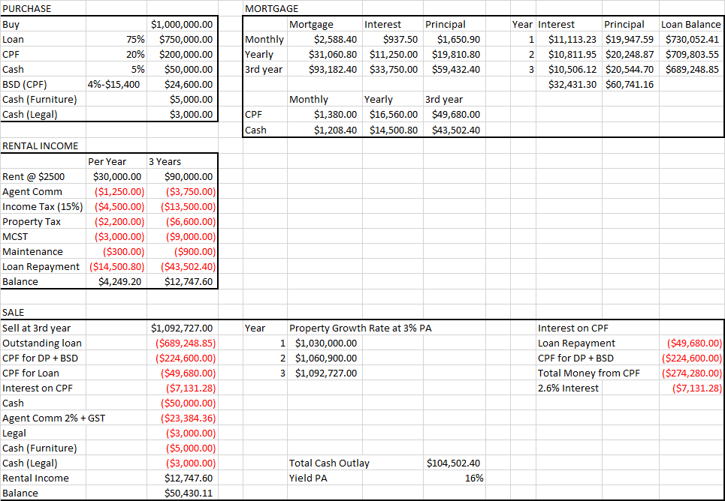Click Agent Comm 2% + GST value ($23,384.36)
725x501 pixels.
click(x=188, y=418)
